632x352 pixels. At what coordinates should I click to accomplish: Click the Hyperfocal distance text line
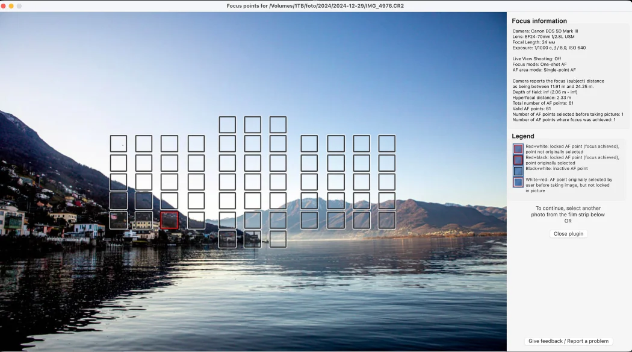(542, 97)
